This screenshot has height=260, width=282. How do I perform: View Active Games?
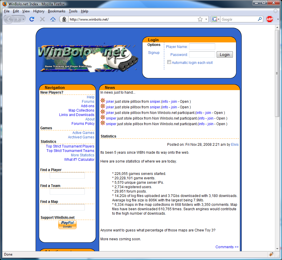tap(83, 133)
